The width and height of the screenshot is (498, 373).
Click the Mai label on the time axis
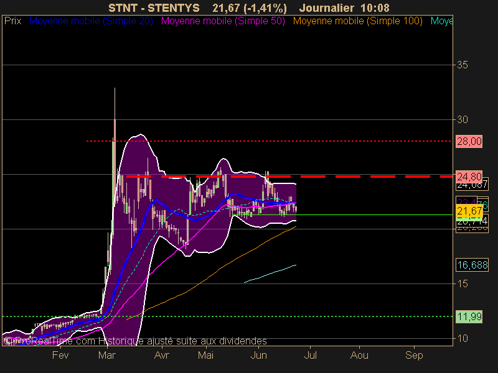point(206,355)
